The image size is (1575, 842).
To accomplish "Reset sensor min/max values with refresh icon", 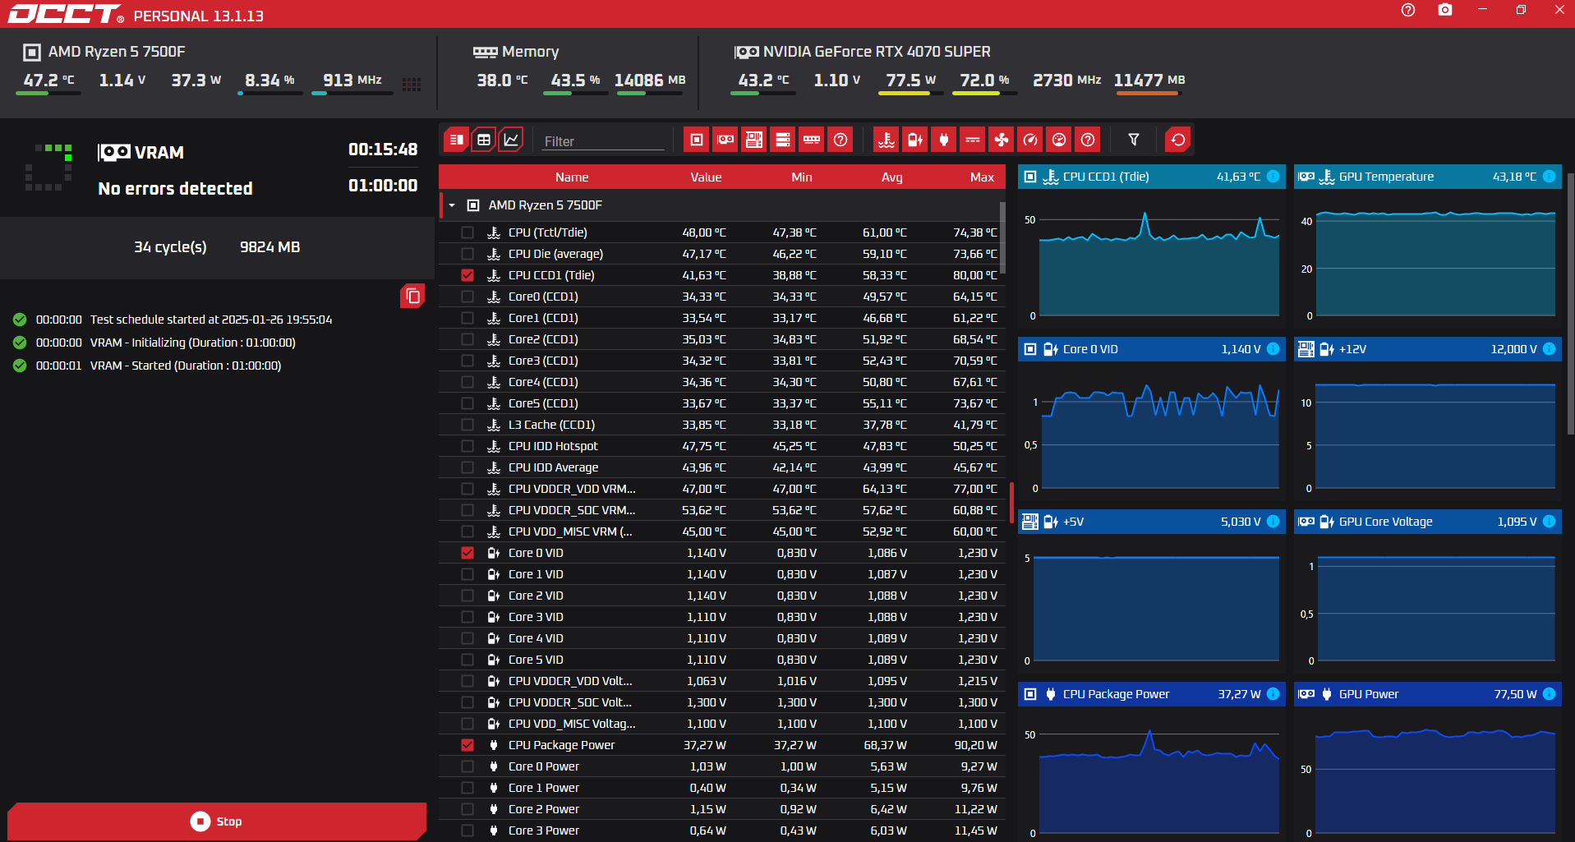I will tap(1178, 140).
